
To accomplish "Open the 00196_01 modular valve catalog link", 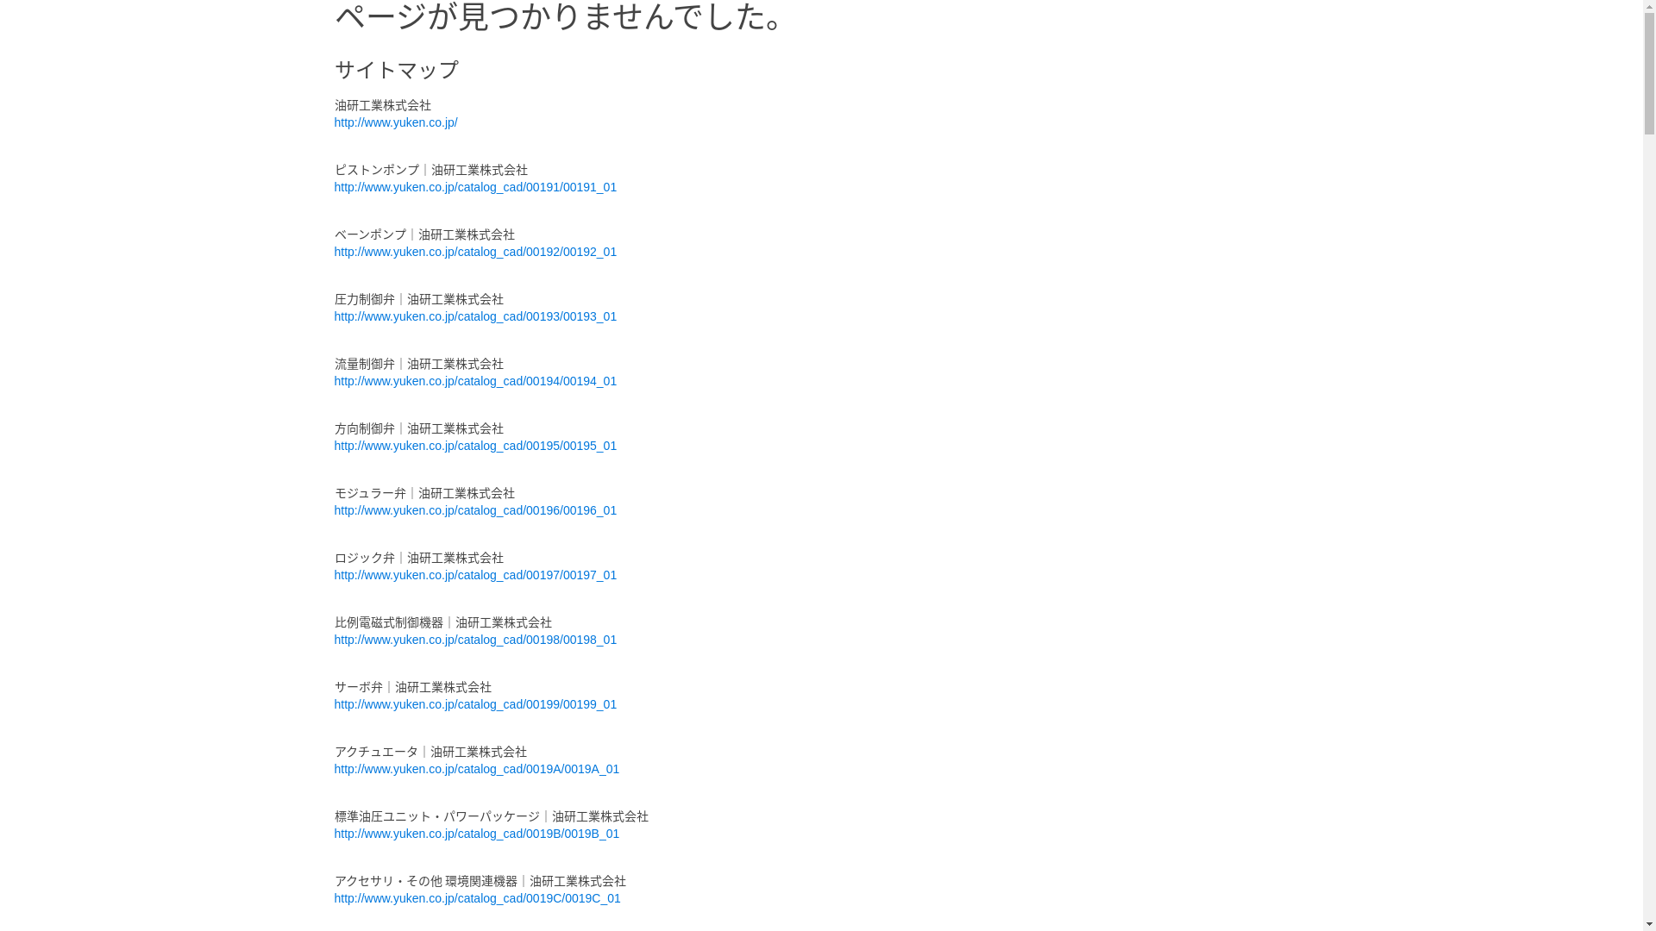I will [475, 510].
